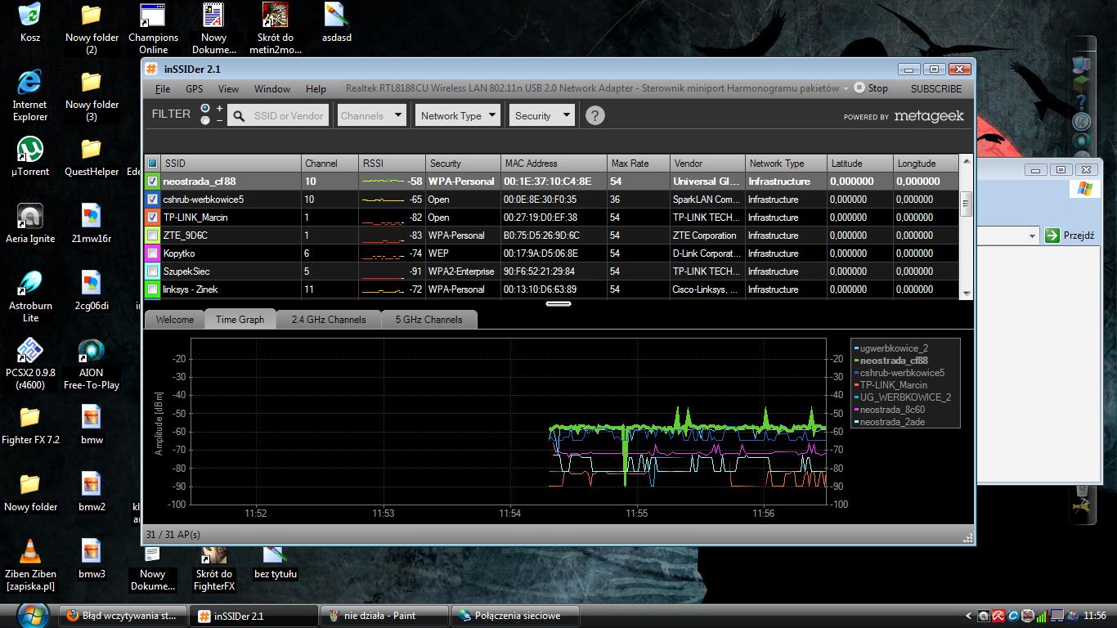Click the MetaGeek logo

click(x=929, y=116)
